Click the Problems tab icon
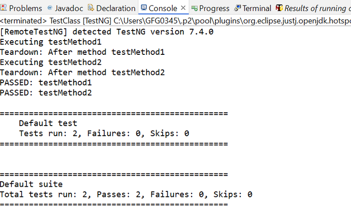Viewport: 351px width, 206px height. [4, 8]
